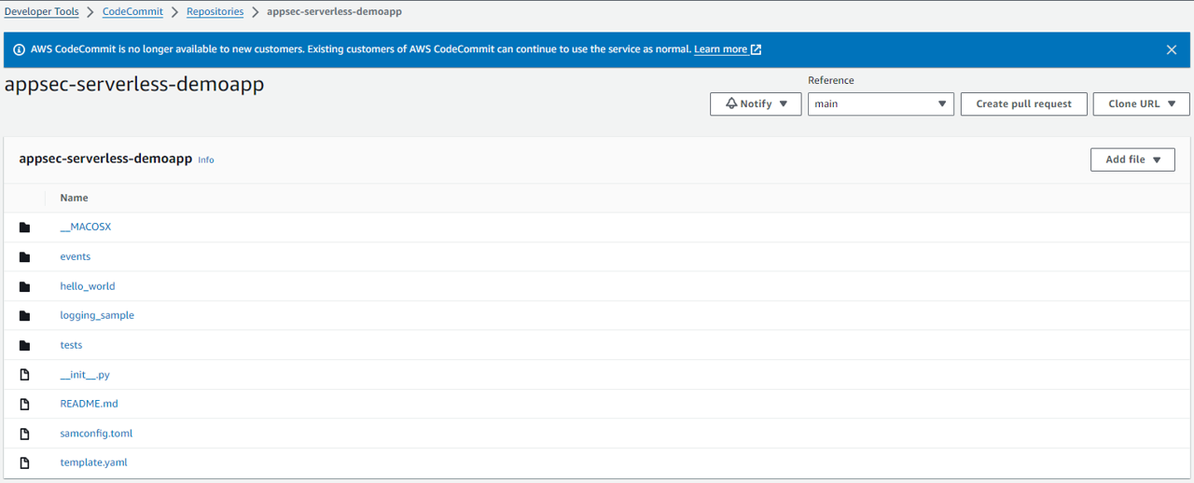Go to Repositories breadcrumb link

(x=215, y=12)
